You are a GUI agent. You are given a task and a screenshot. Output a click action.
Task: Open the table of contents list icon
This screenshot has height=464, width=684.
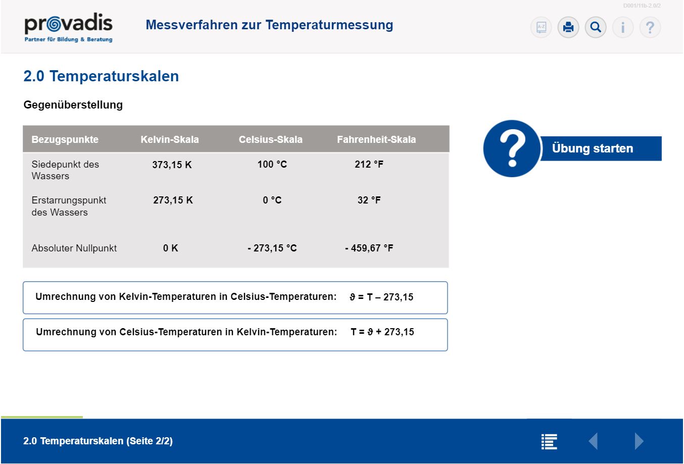[x=549, y=441]
